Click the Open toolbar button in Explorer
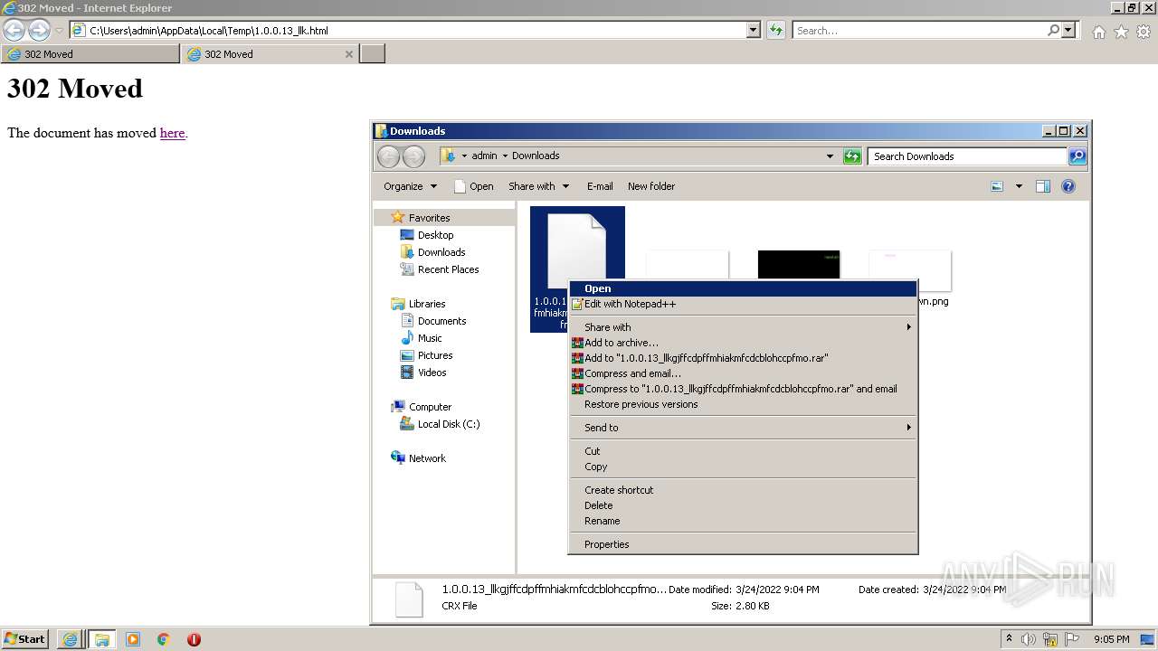Screen dimensions: 1158x651 click(x=473, y=186)
